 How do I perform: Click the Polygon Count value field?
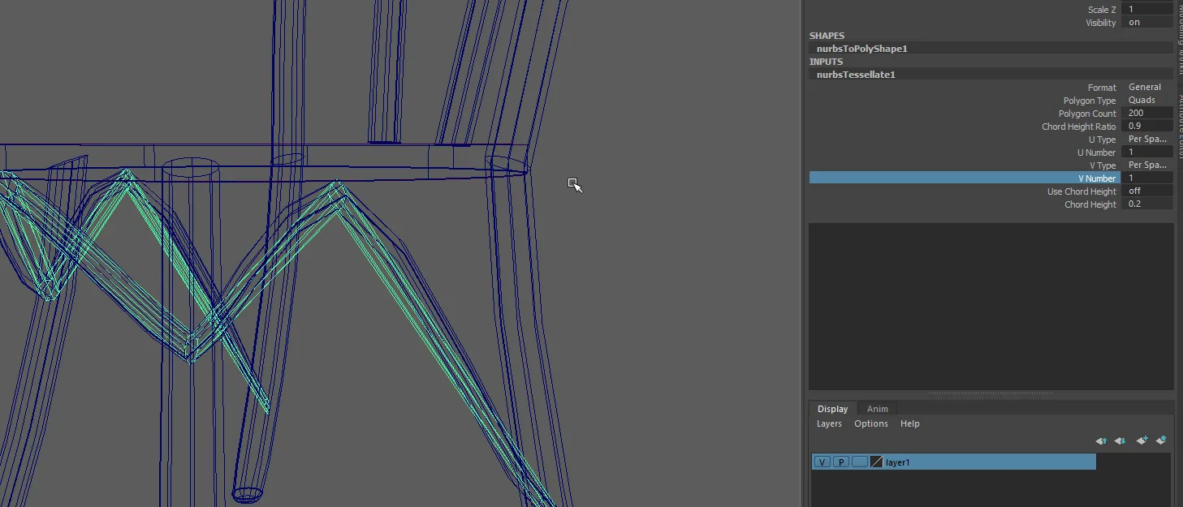click(x=1146, y=114)
